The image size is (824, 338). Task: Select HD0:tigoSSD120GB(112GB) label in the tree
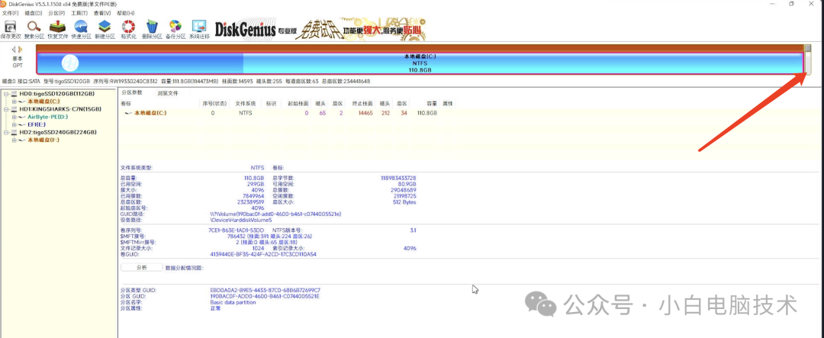[x=56, y=94]
